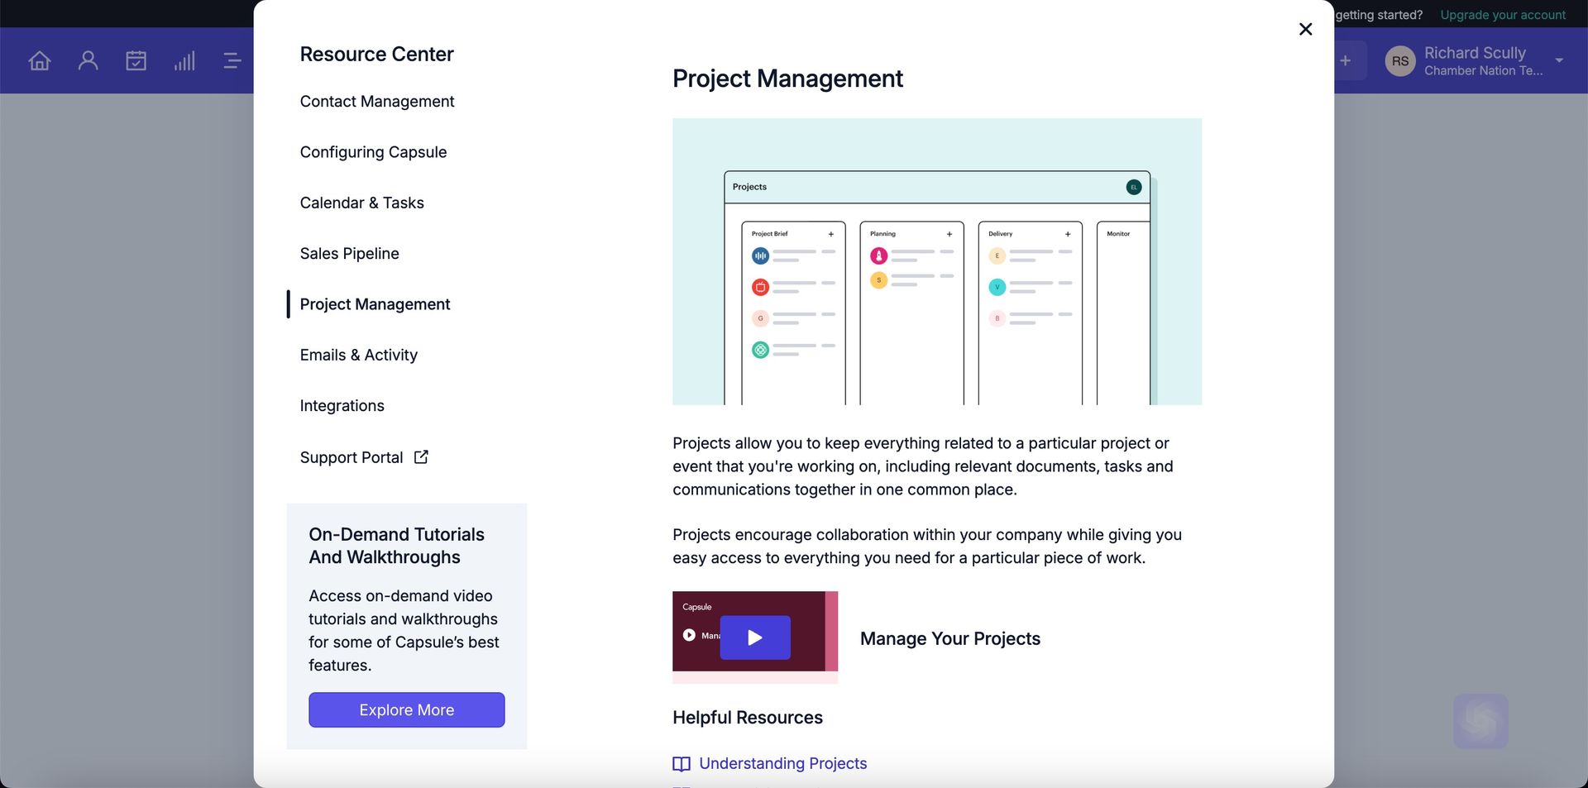1588x788 pixels.
Task: Click the On-Demand Tutorials And Walkthroughs heading
Action: pos(396,546)
